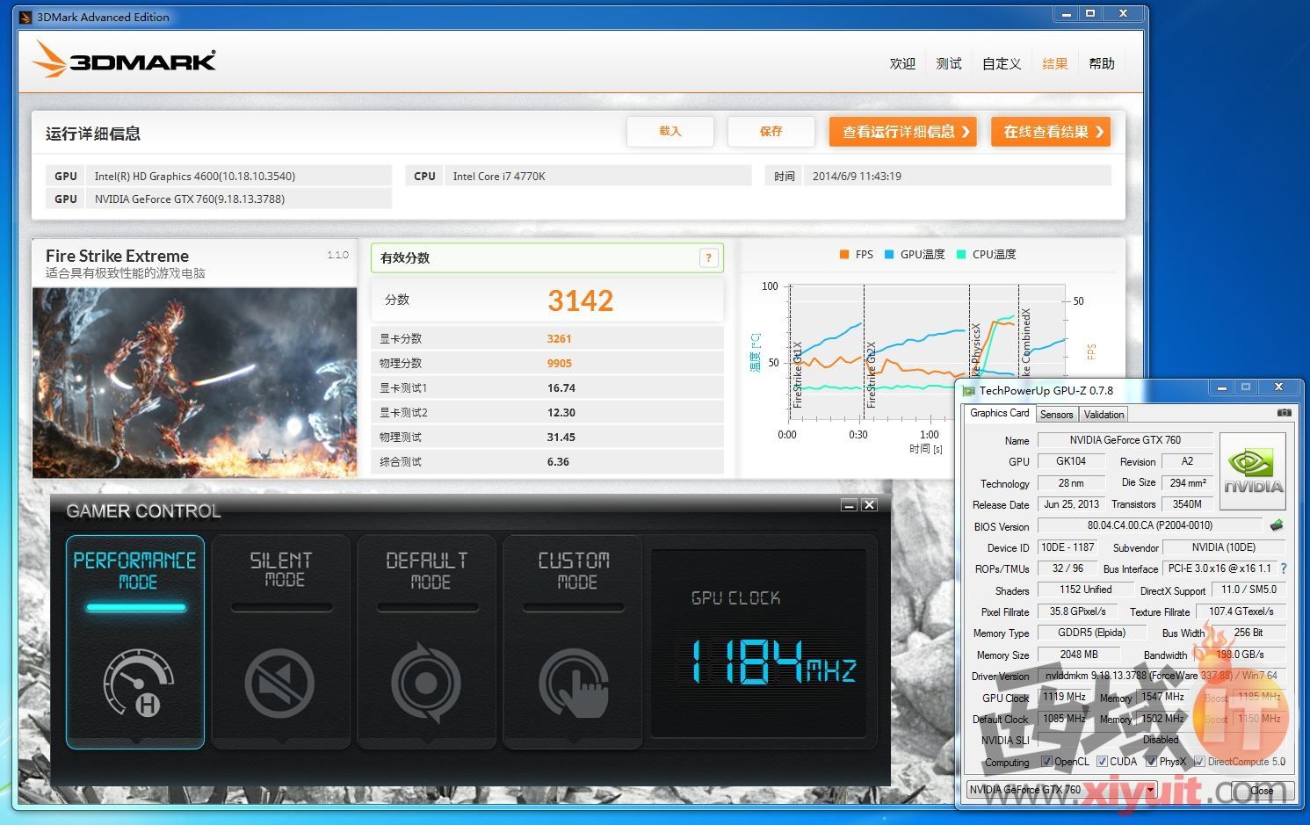
Task: Click the 保存 button
Action: click(x=771, y=131)
